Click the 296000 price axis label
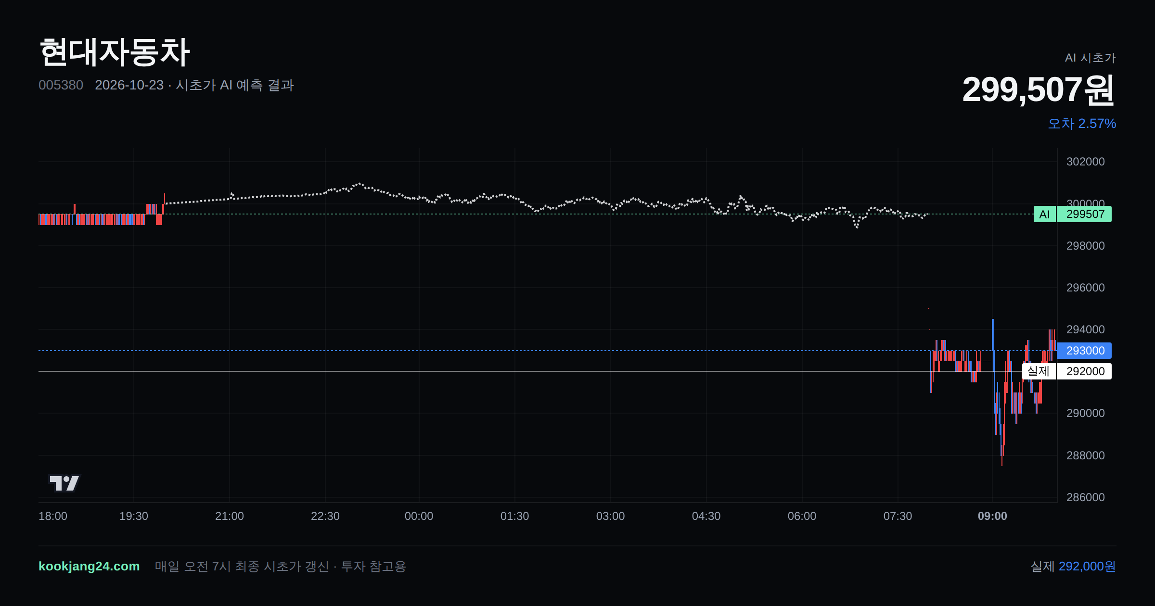This screenshot has width=1155, height=606. point(1086,288)
